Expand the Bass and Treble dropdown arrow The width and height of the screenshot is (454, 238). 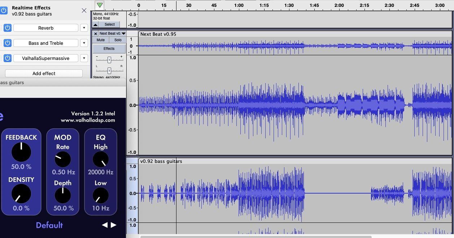pos(84,43)
